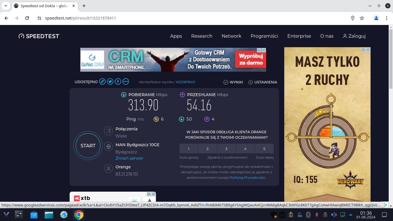Open system settings gear in taskbar
The height and width of the screenshot is (221, 393).
(x=64, y=215)
